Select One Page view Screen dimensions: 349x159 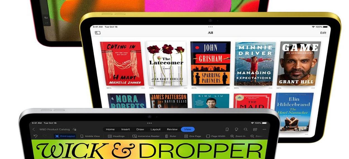(x=193, y=136)
